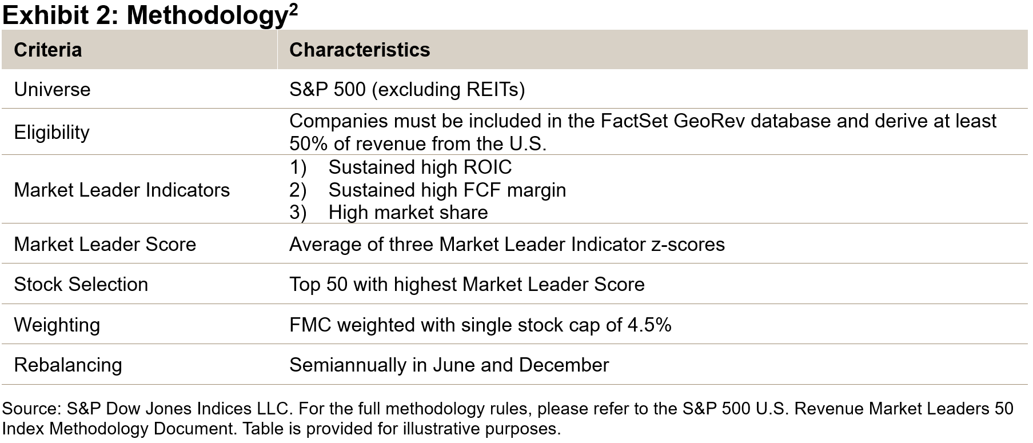Click the High market share list item
Viewport: 1033px width, 443px height.
[x=408, y=213]
